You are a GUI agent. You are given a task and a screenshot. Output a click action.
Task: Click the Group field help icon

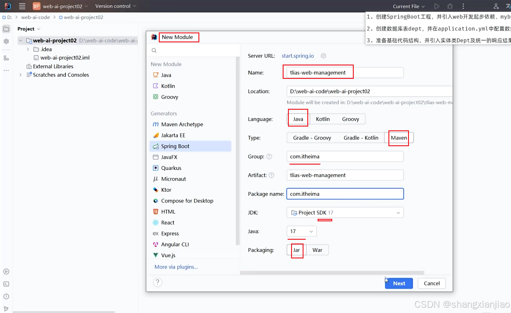click(x=269, y=156)
